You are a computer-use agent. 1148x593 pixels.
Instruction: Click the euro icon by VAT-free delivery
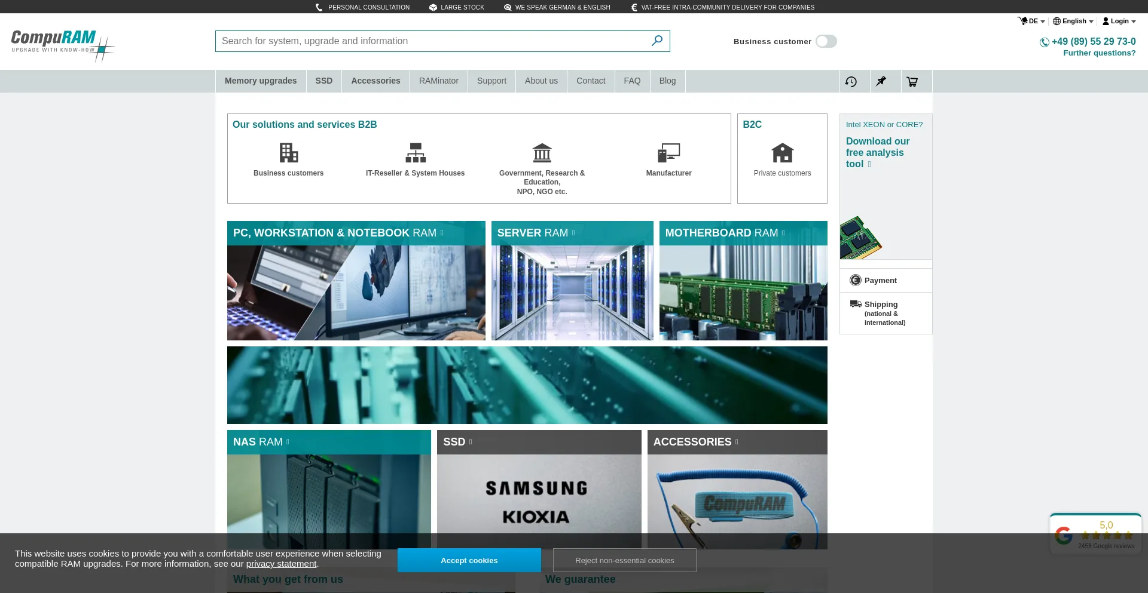point(634,7)
